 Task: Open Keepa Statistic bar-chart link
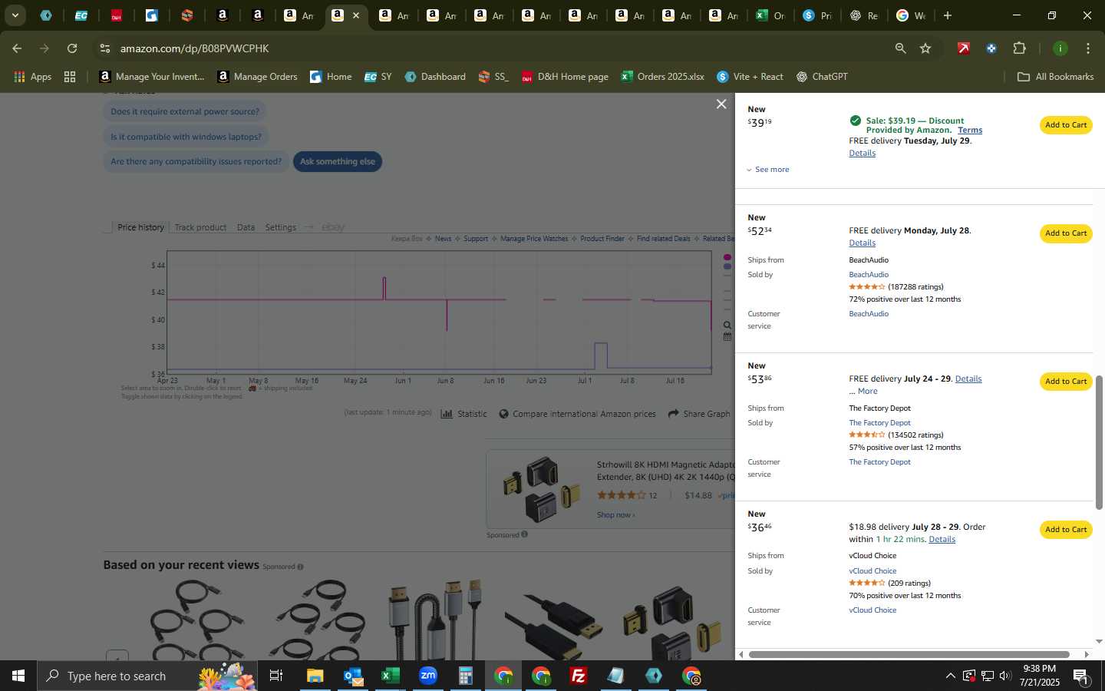point(463,414)
